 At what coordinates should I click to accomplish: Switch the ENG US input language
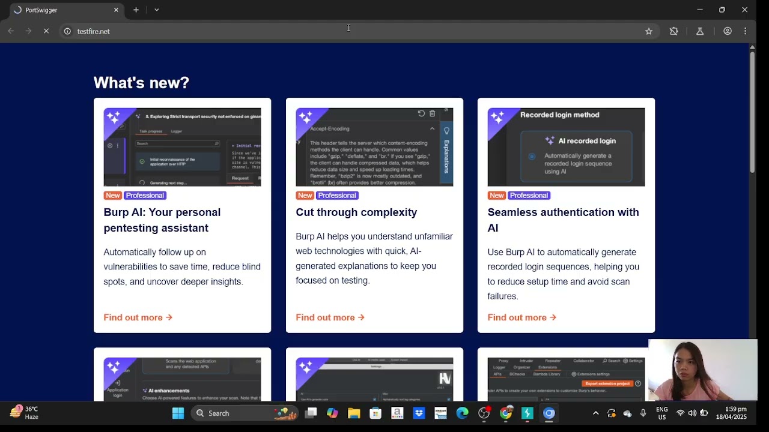[662, 413]
